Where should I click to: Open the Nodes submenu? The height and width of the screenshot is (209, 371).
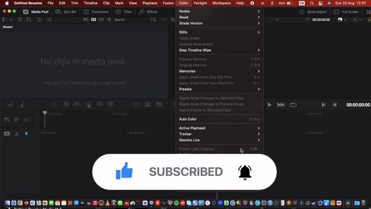click(x=219, y=11)
